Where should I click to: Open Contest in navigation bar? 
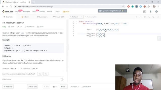[42, 11]
